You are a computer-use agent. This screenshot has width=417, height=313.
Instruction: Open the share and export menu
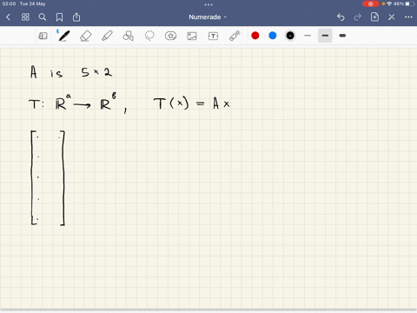76,17
